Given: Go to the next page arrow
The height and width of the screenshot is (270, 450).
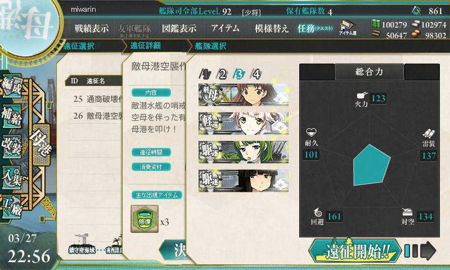Looking at the screenshot, I should click(428, 251).
